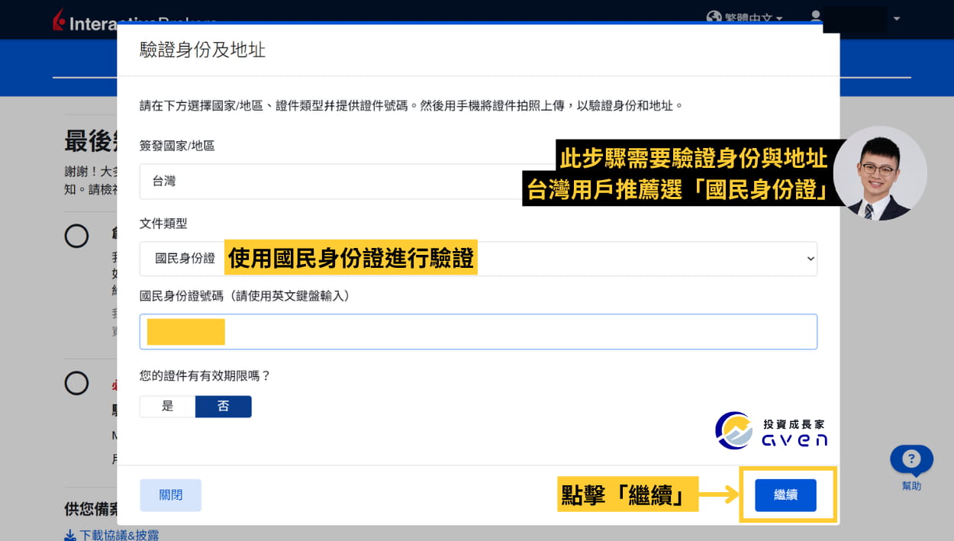Focus the 國民身份證號碼 input field

pyautogui.click(x=478, y=332)
